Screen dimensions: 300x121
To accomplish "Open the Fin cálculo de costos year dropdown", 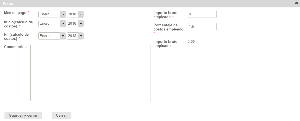I will [75, 36].
